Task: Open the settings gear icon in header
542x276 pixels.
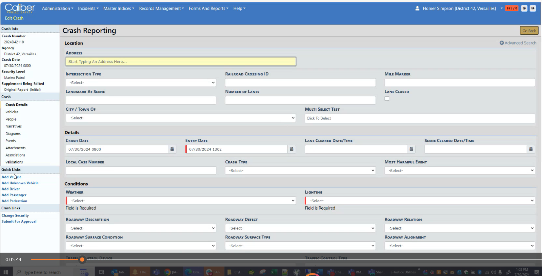Action: (524, 8)
